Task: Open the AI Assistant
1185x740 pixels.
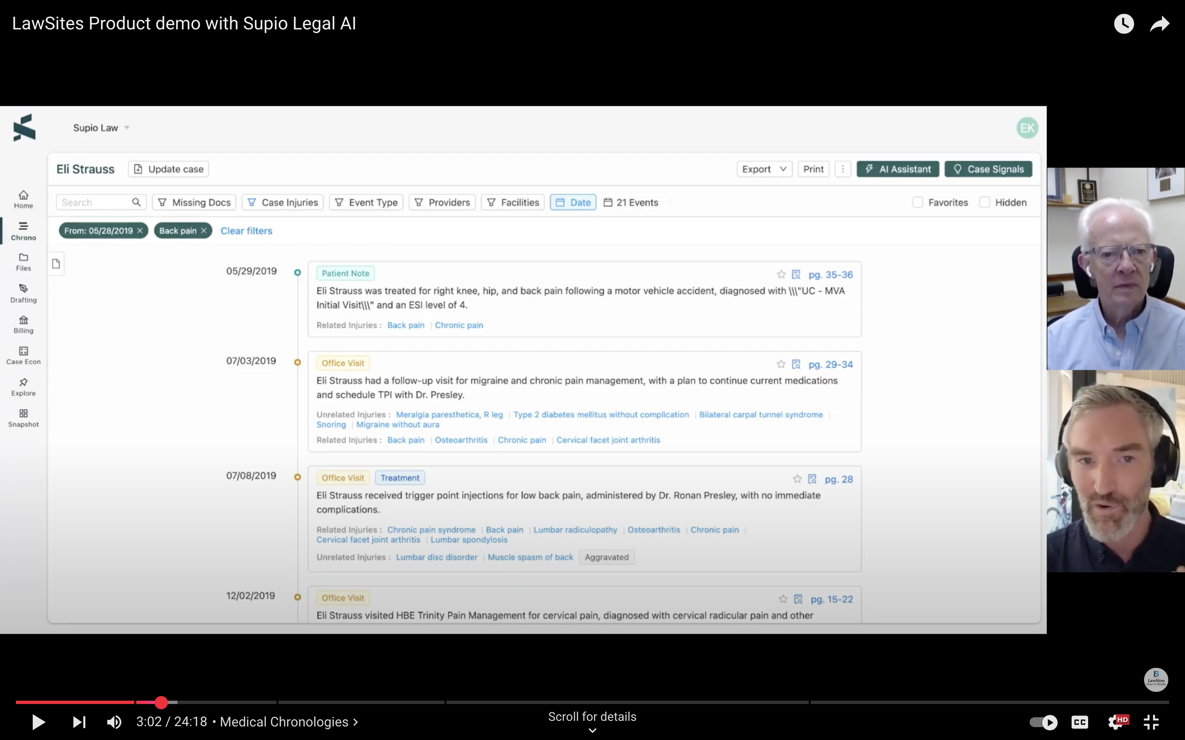Action: 898,169
